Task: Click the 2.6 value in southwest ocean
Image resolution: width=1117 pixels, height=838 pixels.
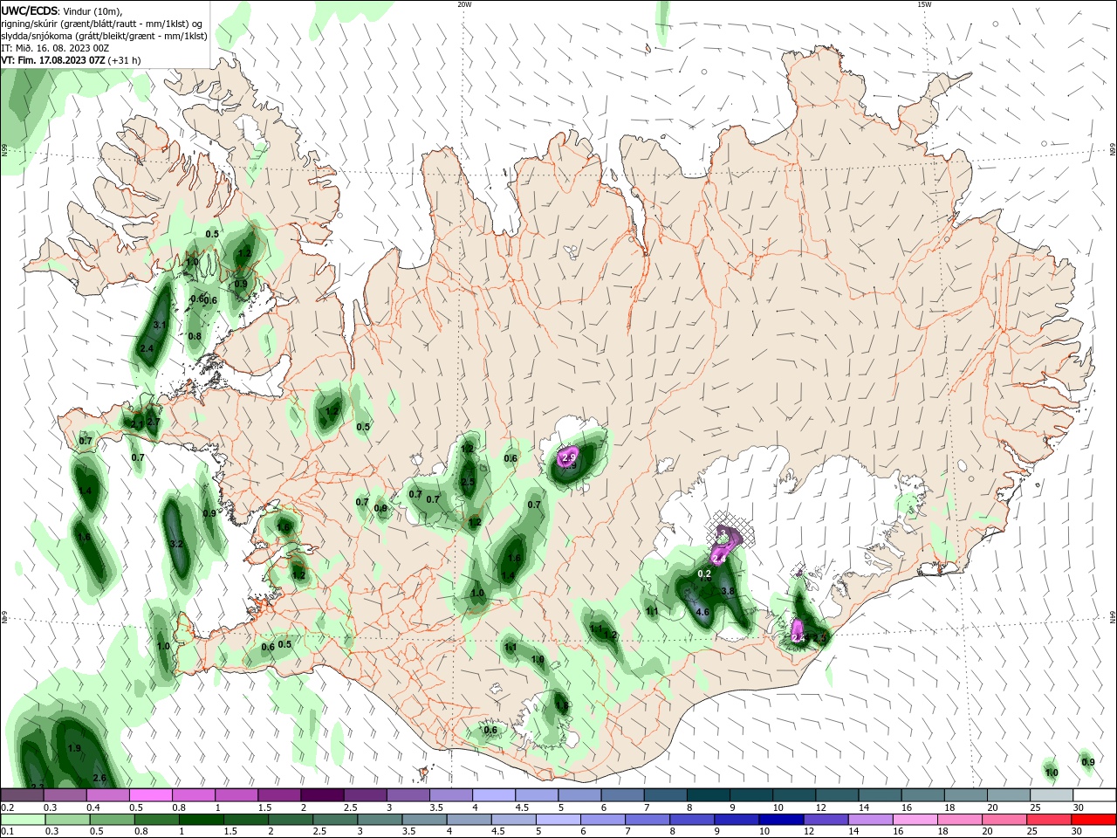Action: (99, 778)
